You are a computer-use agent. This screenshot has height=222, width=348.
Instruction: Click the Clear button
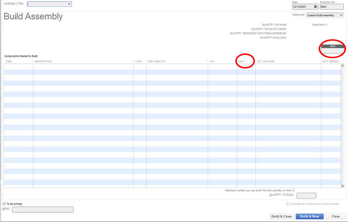pyautogui.click(x=336, y=217)
